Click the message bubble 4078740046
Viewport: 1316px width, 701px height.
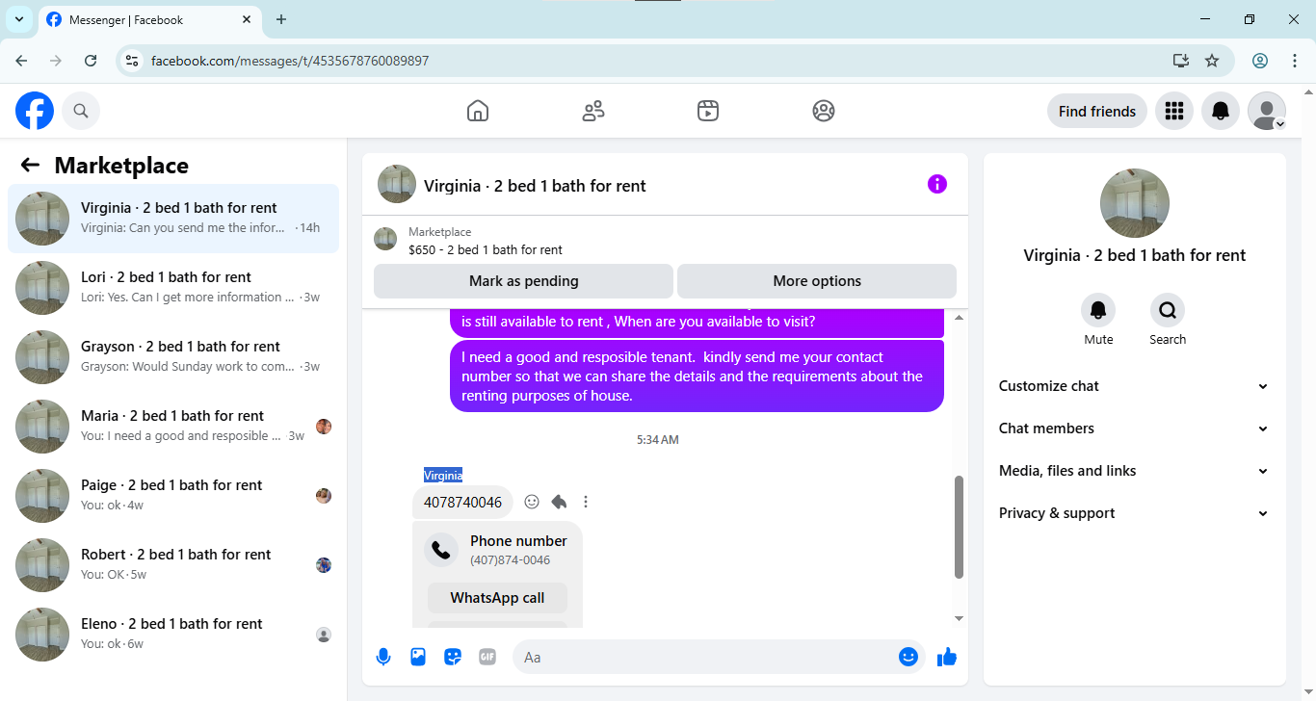tap(462, 502)
